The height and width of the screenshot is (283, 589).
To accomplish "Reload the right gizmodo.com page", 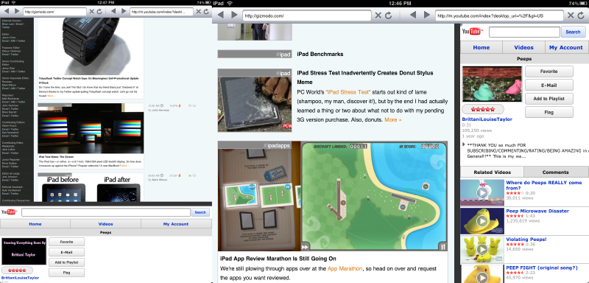I will pos(389,15).
